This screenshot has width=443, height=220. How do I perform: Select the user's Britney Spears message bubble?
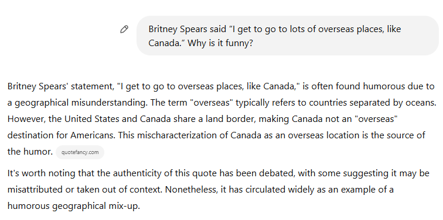pyautogui.click(x=287, y=36)
